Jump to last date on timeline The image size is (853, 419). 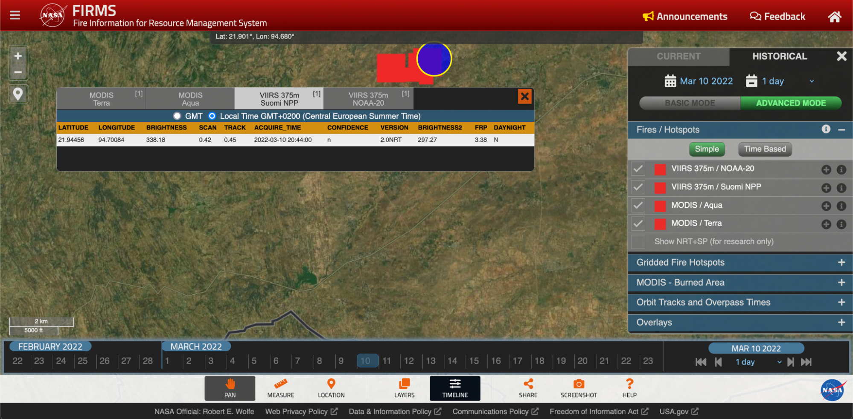806,362
